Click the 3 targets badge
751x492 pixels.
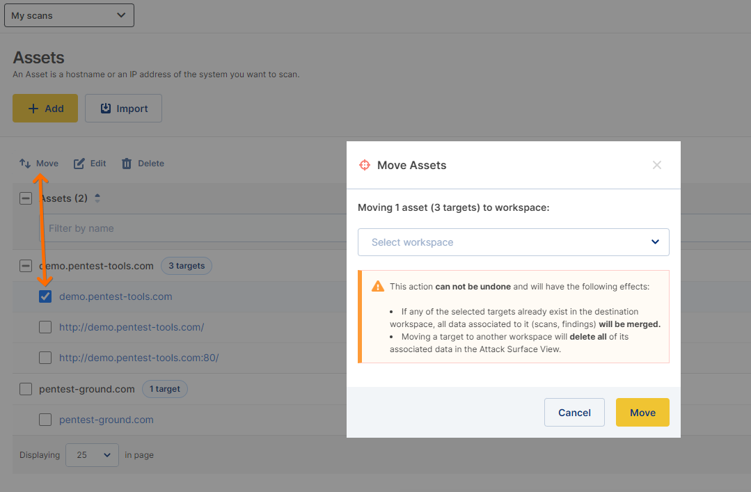187,266
